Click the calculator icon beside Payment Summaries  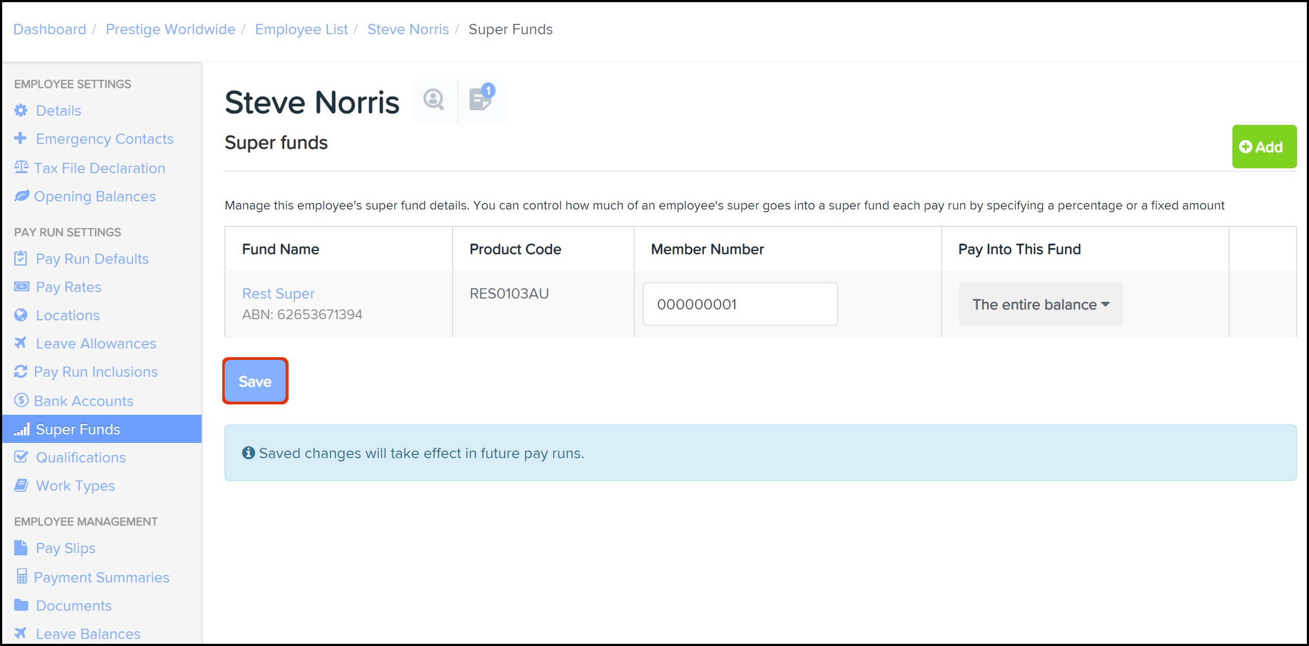click(22, 577)
